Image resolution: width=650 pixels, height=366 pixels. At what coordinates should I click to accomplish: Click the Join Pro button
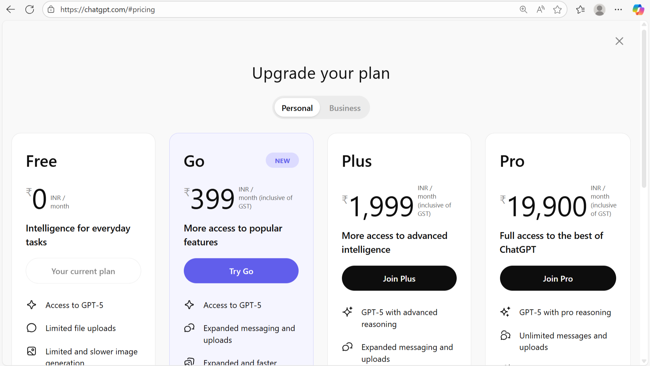[x=558, y=278]
